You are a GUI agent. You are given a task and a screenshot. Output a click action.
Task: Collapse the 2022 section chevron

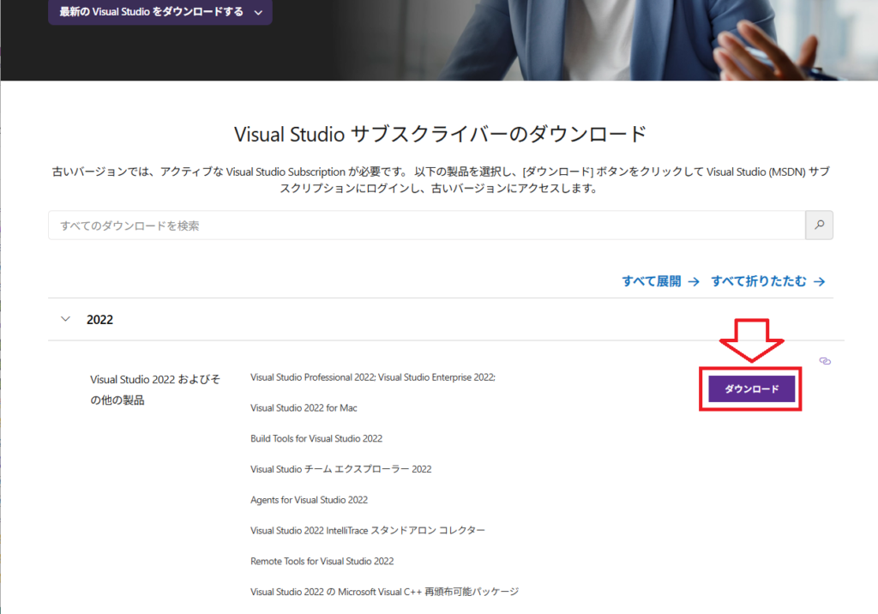click(66, 319)
